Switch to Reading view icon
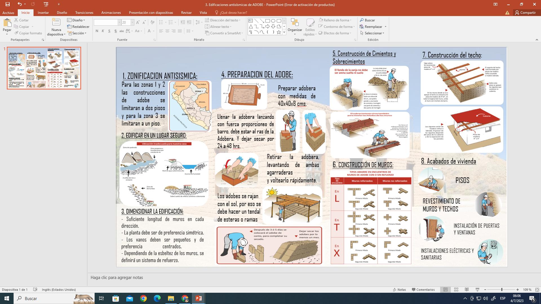 tap(467, 290)
